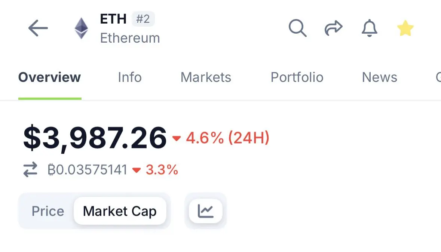Select the Market Cap toggle option
This screenshot has height=252, width=441.
point(120,211)
